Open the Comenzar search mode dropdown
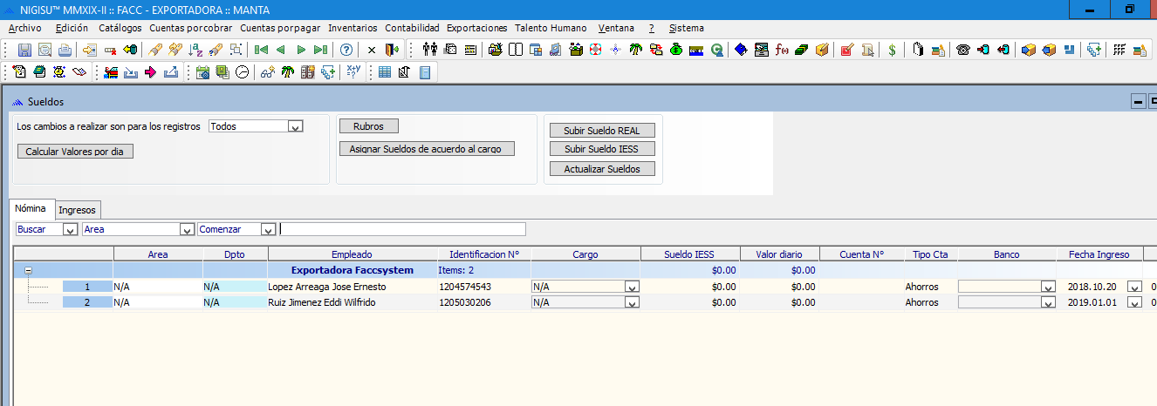The image size is (1157, 406). coord(268,230)
